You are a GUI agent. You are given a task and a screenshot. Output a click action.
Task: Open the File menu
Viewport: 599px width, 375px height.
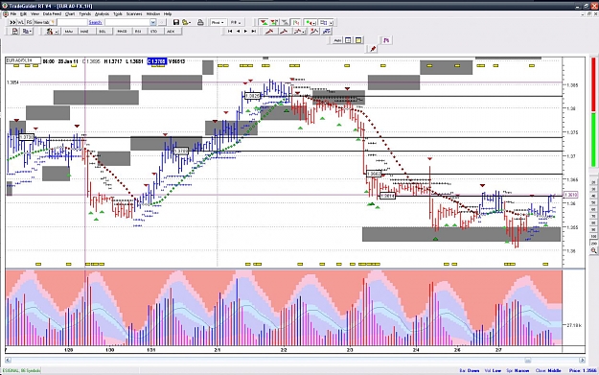[x=13, y=13]
